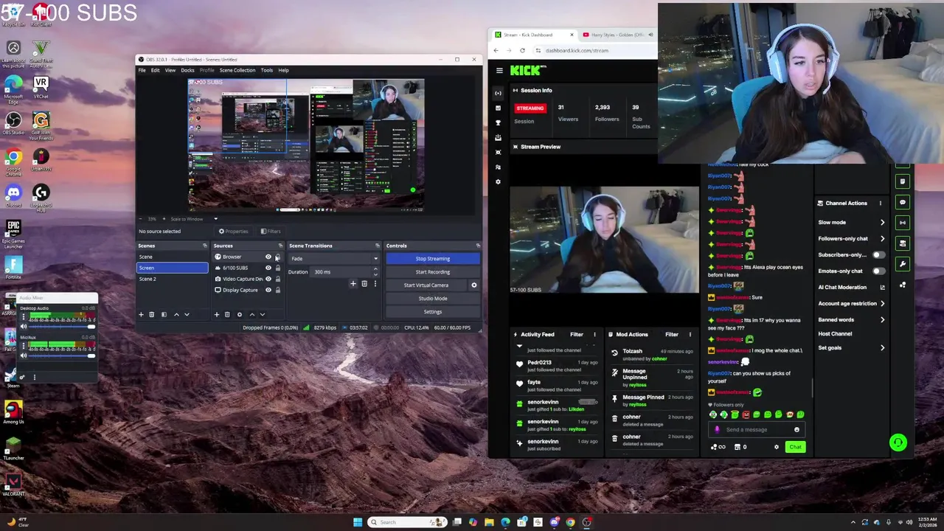Click Stop Streaming button
The image size is (944, 531).
click(x=433, y=259)
